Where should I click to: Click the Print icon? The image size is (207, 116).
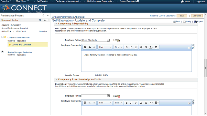(174, 22)
